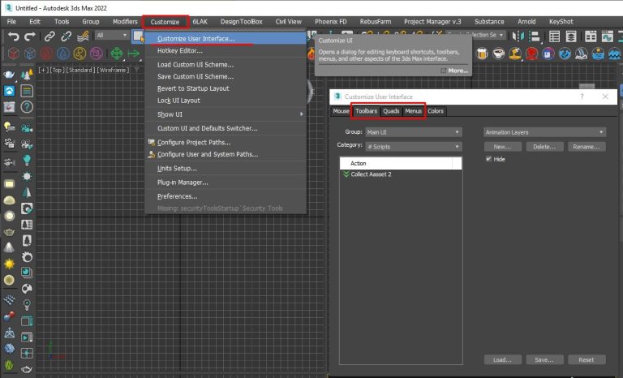Click the question mark help icon
The height and width of the screenshot is (378, 623).
(x=27, y=107)
